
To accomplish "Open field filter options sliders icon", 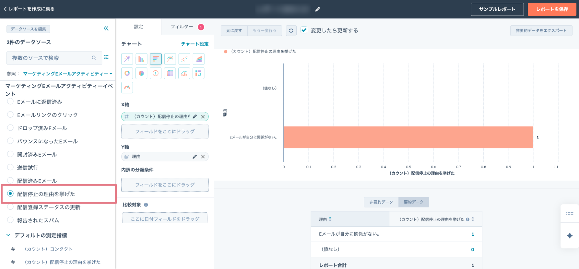I will pos(106,57).
